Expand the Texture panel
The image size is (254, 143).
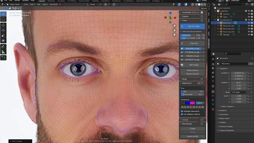185,120
